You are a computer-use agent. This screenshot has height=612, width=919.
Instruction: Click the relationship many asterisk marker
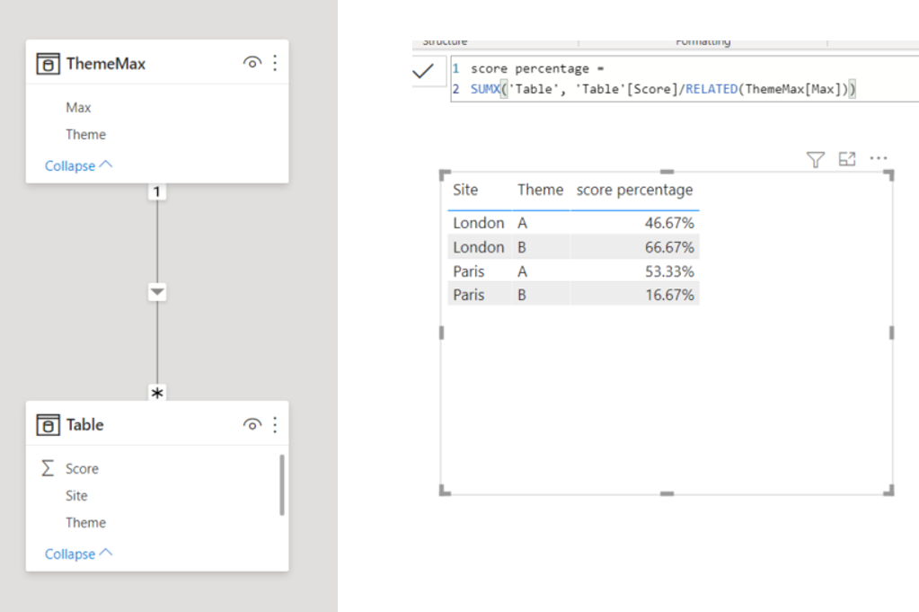(156, 393)
